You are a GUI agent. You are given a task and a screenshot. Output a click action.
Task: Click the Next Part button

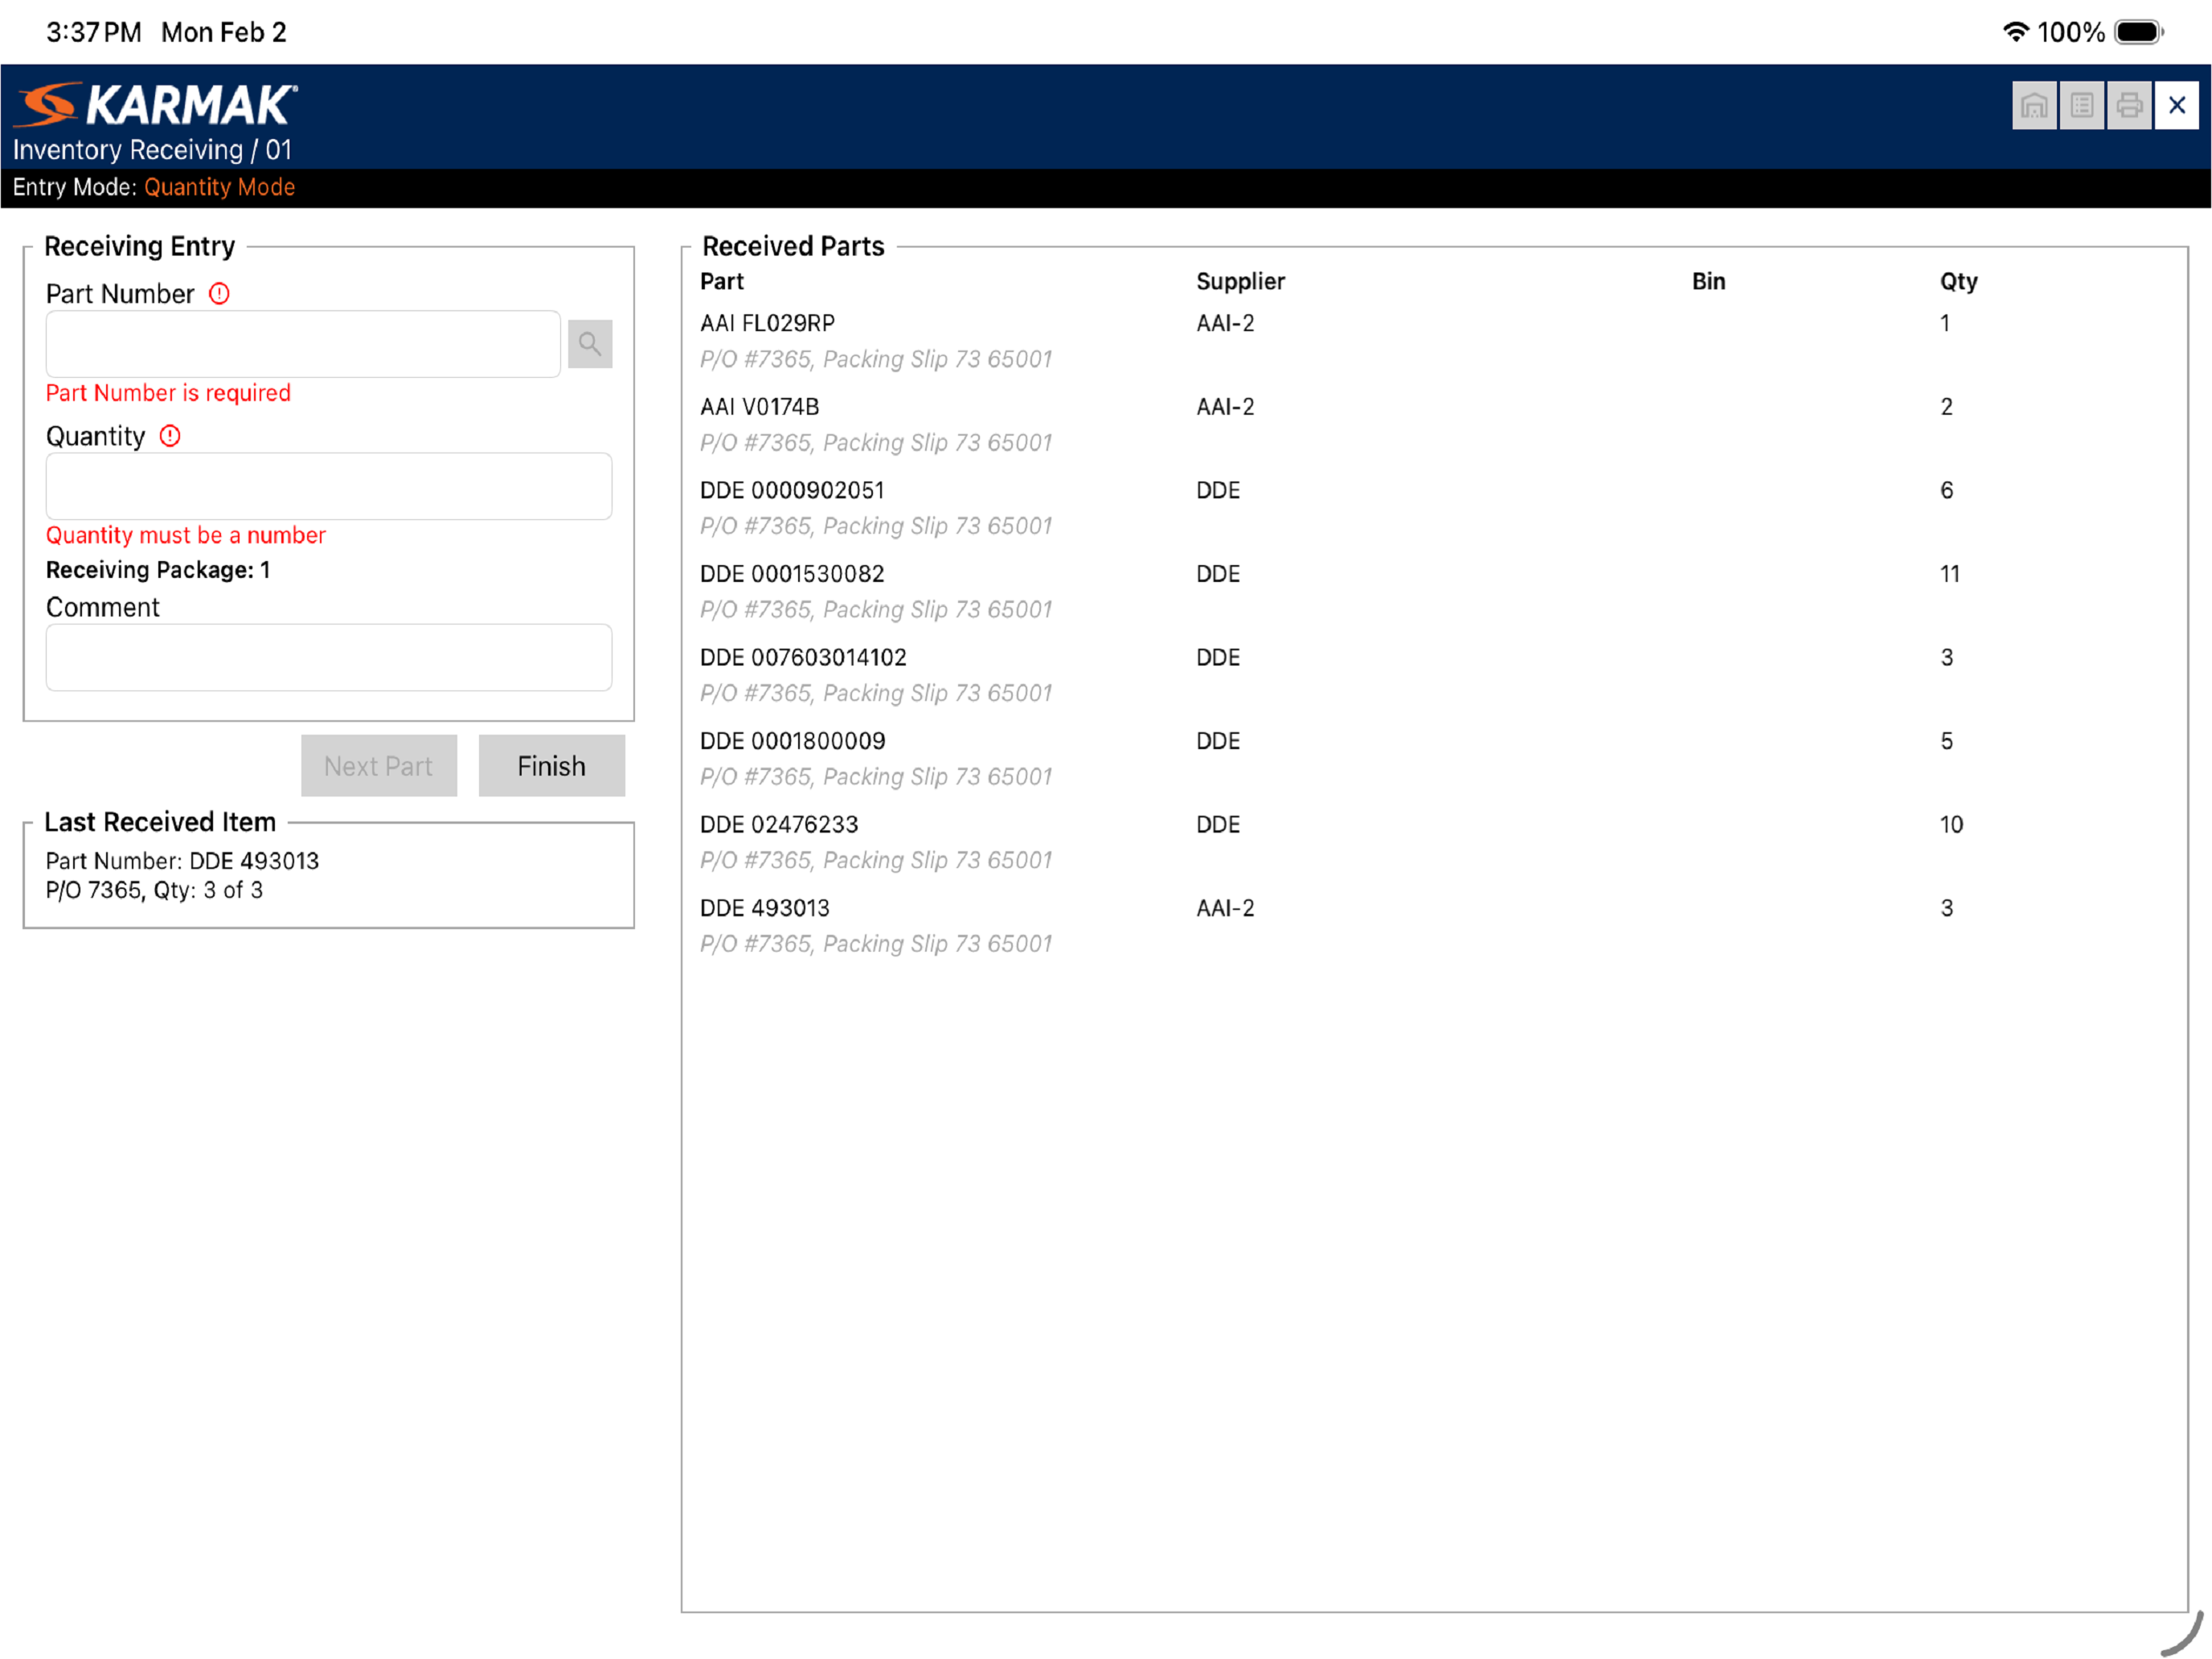(x=379, y=766)
